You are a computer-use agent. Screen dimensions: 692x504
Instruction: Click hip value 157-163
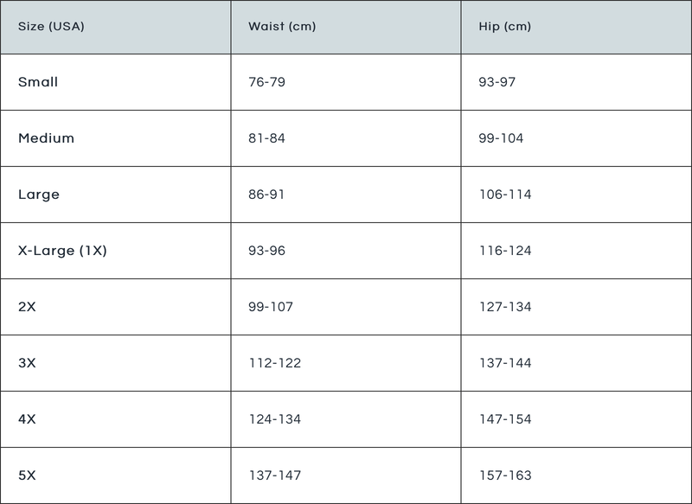point(505,475)
